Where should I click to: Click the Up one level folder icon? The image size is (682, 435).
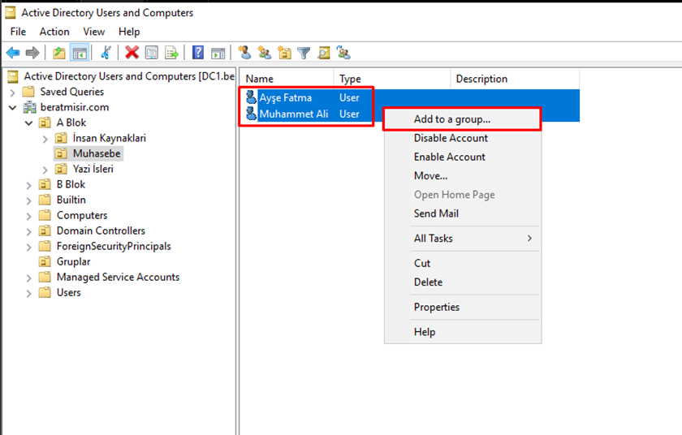(58, 53)
